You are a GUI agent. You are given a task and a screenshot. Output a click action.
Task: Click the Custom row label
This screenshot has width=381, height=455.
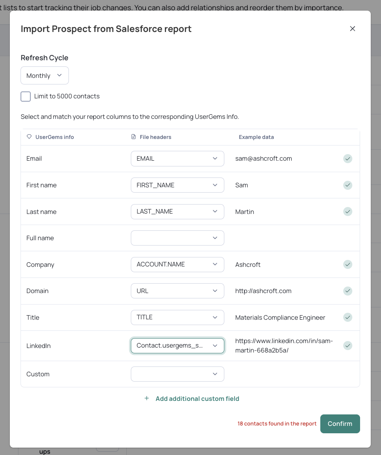(x=38, y=374)
